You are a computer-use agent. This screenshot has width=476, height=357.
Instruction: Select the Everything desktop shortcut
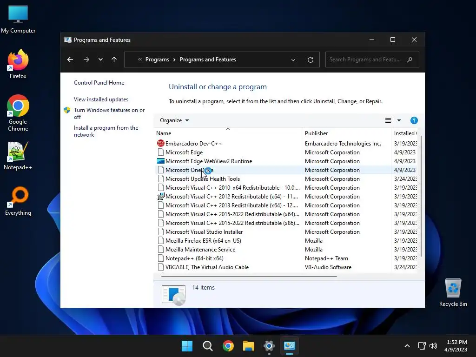tap(18, 201)
